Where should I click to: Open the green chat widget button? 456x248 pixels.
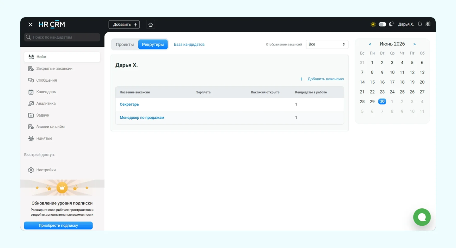tap(422, 217)
